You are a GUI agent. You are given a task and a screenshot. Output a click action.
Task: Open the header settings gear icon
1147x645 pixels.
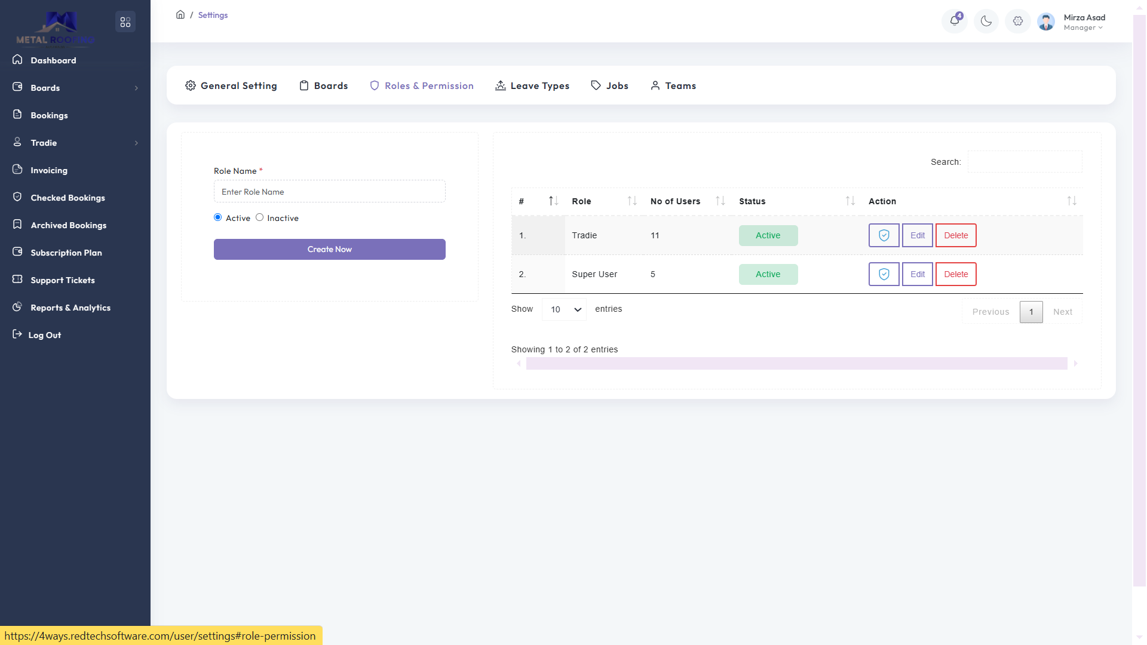[x=1018, y=21]
